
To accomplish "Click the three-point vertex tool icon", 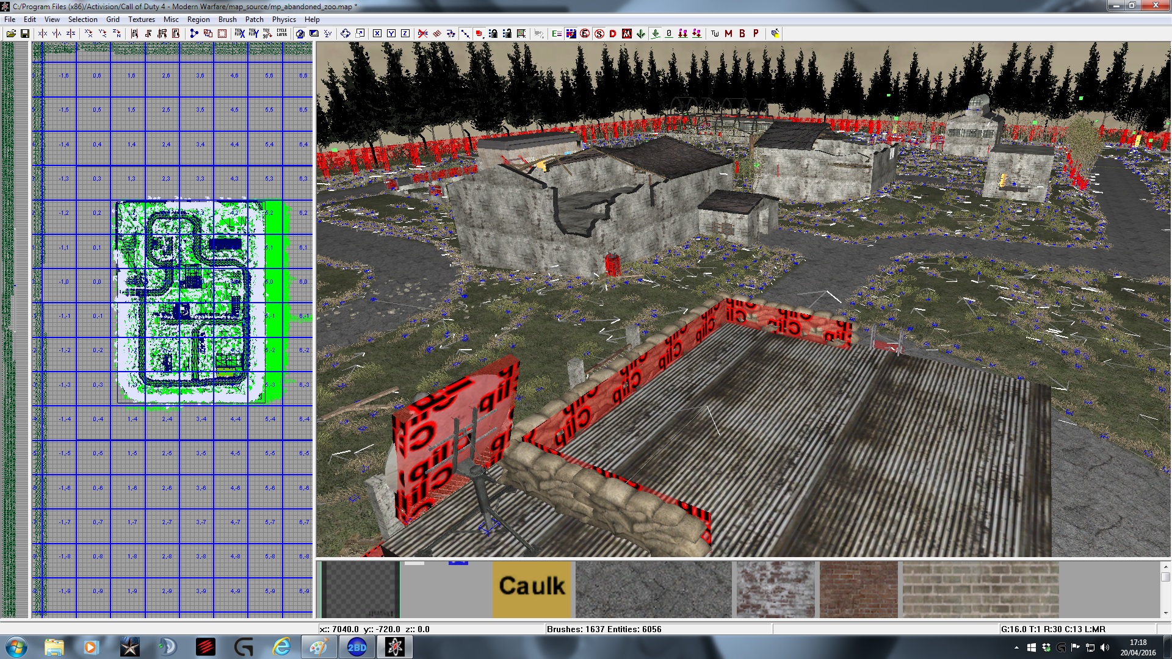I will click(x=194, y=34).
